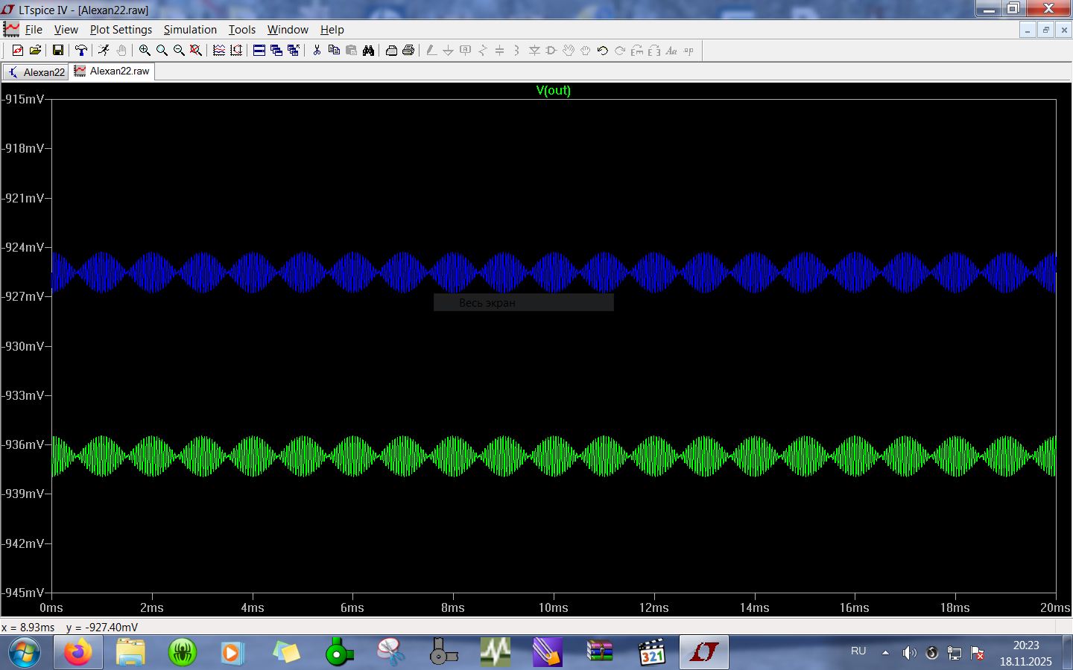This screenshot has width=1073, height=670.
Task: Click the Zoom to Fit magnifier with red cross
Action: tap(196, 51)
